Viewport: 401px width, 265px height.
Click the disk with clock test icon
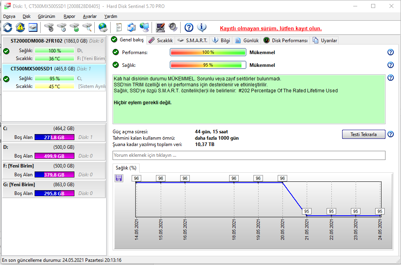click(62, 27)
